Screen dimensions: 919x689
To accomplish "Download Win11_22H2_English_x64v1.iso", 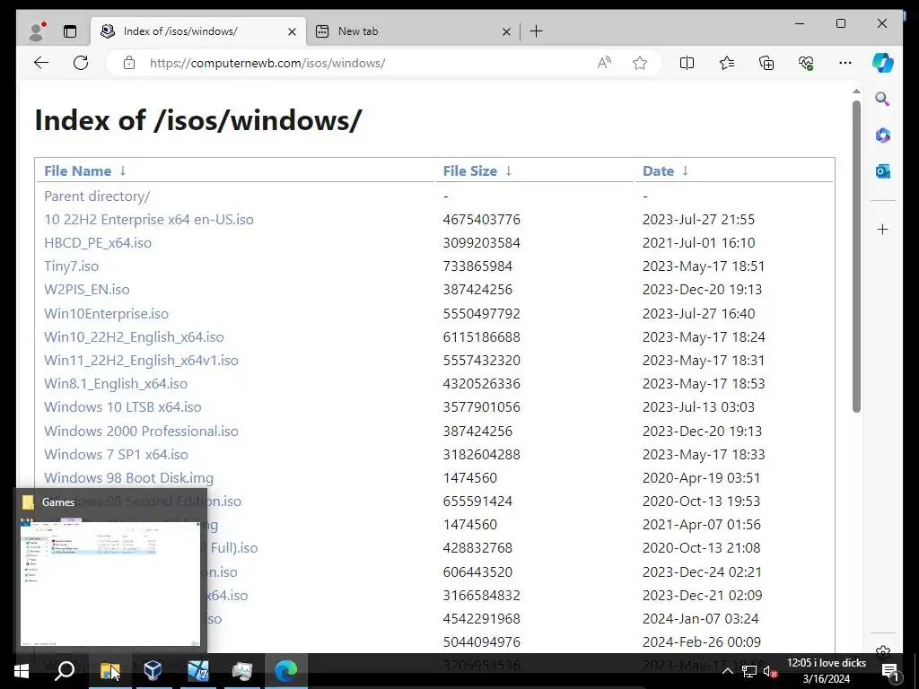I will click(141, 361).
